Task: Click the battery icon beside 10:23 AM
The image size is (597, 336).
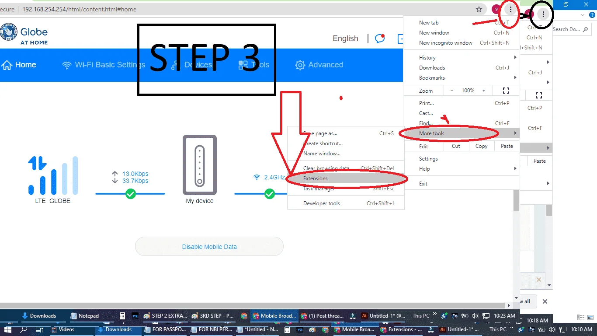Action: [465, 316]
